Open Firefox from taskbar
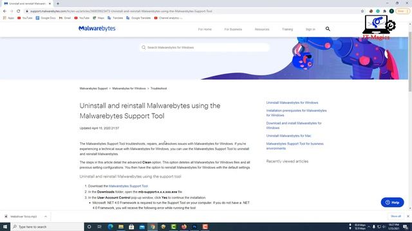The image size is (412, 231). (x=184, y=227)
